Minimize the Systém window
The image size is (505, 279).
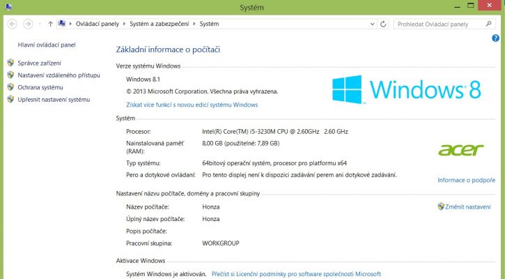click(x=457, y=6)
